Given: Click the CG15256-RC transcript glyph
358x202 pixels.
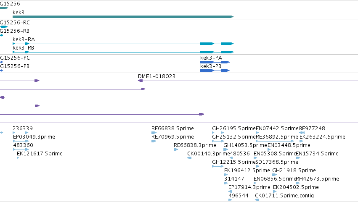Looking at the screenshot, I should [4, 27].
